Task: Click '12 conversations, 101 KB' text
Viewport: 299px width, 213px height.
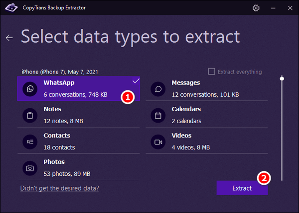Action: [205, 95]
